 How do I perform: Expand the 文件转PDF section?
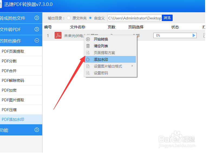point(37,29)
